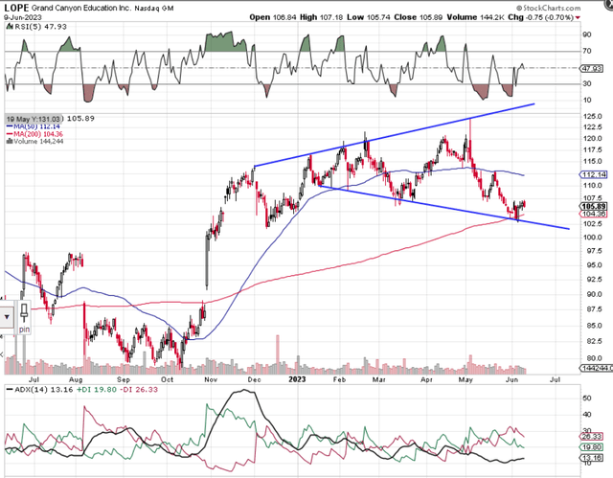This screenshot has height=478, width=613.
Task: Click the 13.16 black ADX axis tag
Action: 592,458
